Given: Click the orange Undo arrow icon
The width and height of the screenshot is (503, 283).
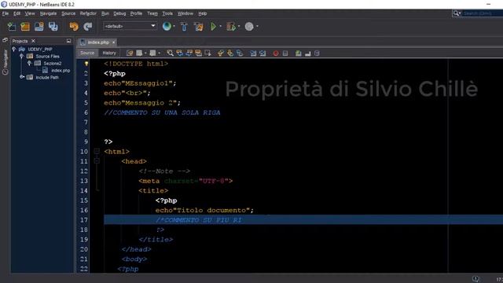Looking at the screenshot, I should 74,26.
